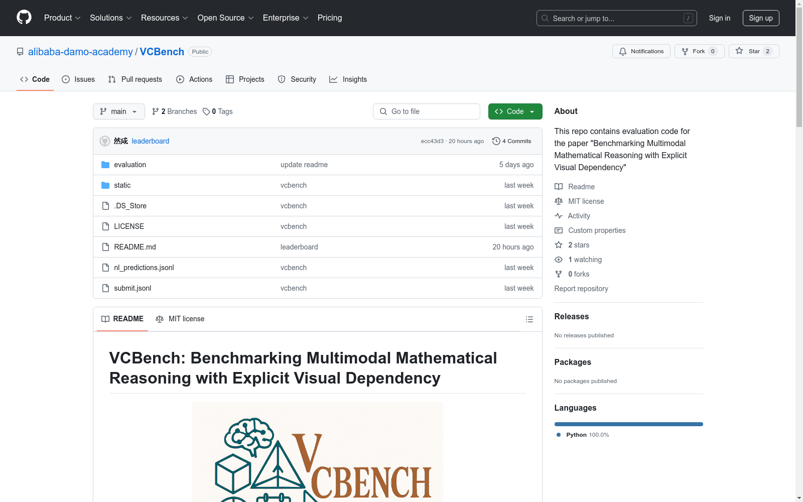Open the Pricing page

[x=330, y=18]
